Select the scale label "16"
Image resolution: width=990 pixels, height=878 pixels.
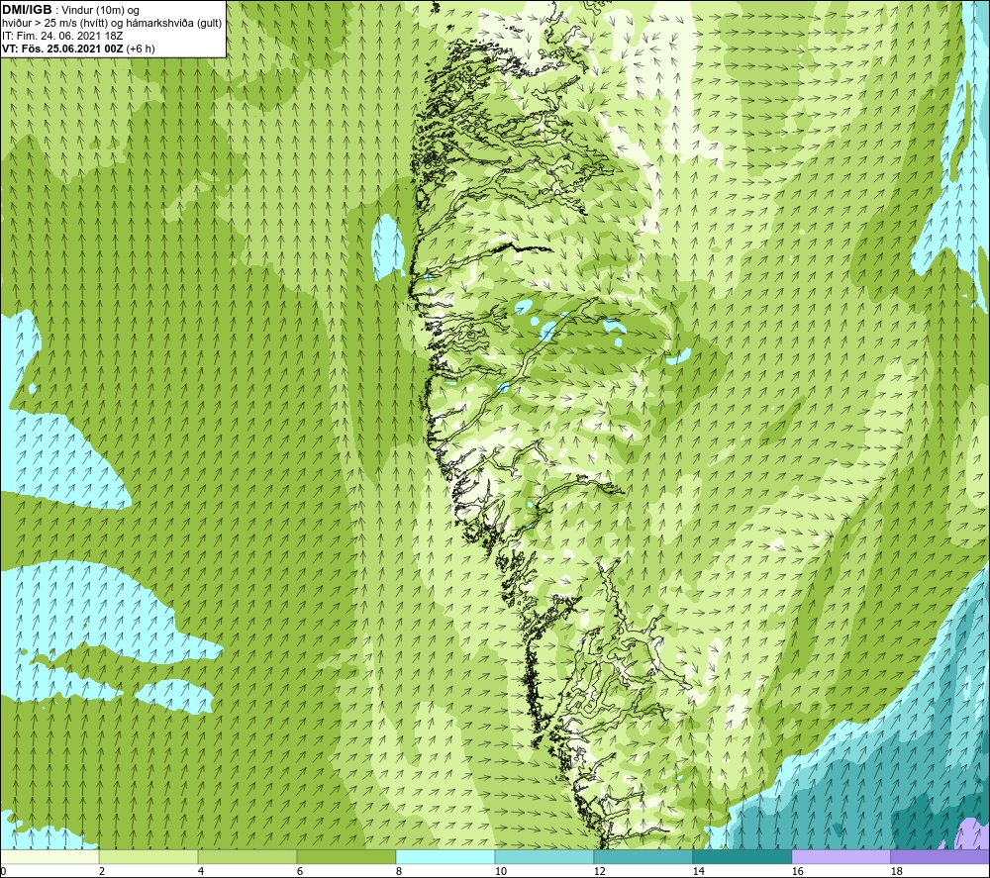click(x=797, y=872)
